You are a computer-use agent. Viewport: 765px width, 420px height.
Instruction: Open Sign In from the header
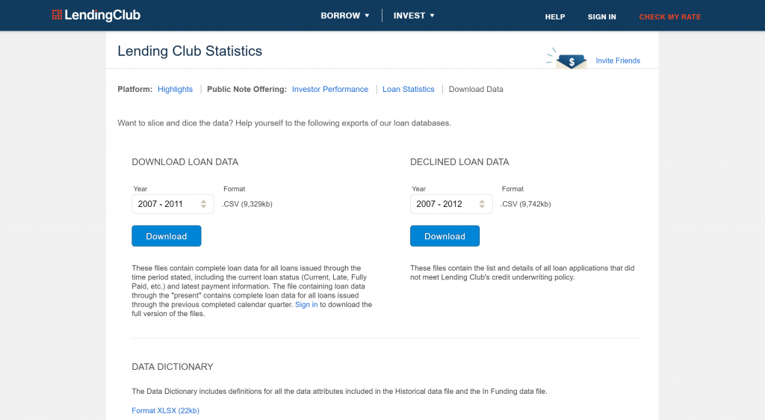coord(601,16)
